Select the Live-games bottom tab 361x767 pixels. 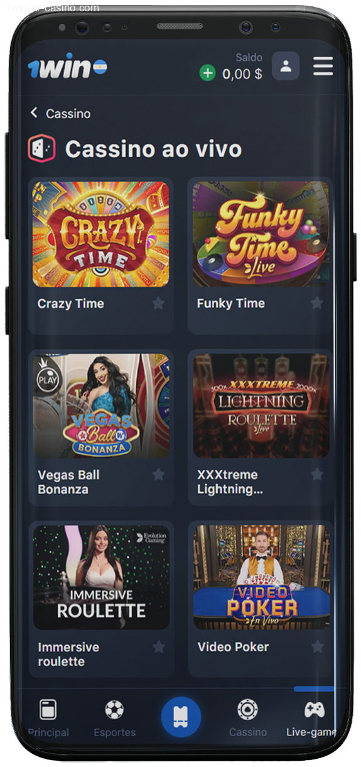[x=311, y=718]
